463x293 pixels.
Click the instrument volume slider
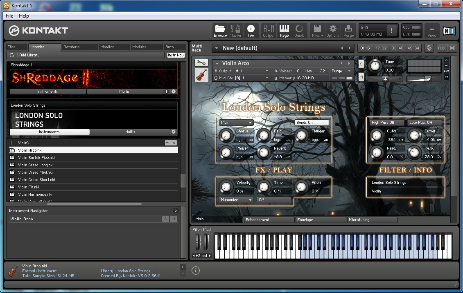[424, 79]
